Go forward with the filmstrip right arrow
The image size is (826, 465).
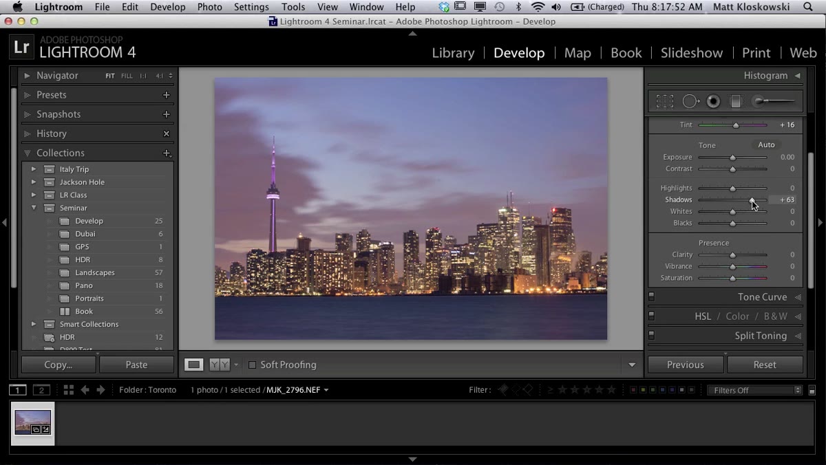click(100, 390)
